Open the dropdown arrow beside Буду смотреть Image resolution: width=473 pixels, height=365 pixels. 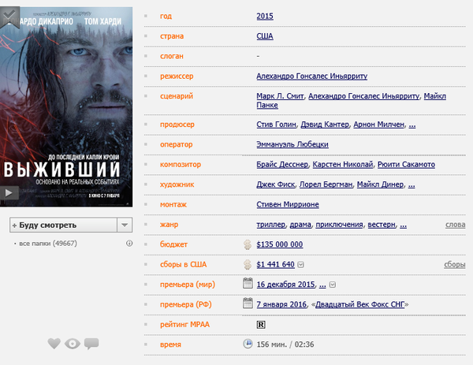124,225
